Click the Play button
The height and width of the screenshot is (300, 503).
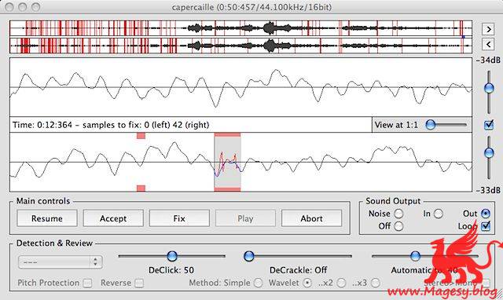point(245,218)
